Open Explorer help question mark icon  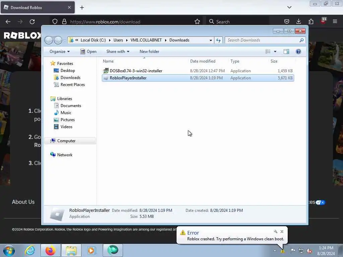[x=298, y=52]
